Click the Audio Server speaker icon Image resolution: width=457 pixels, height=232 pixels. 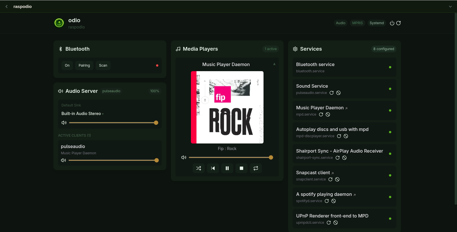(61, 91)
